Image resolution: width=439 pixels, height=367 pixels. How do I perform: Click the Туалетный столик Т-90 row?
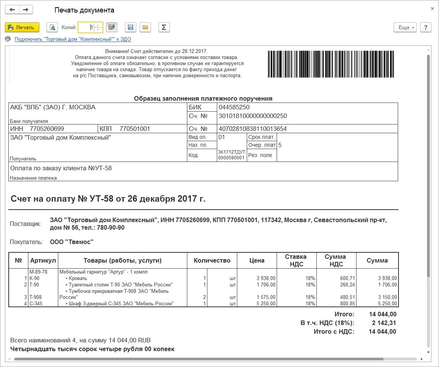click(203, 285)
